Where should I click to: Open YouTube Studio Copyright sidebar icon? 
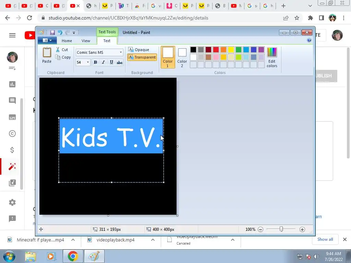point(12,134)
